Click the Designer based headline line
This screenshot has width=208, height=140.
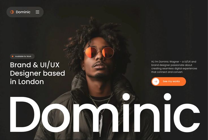point(38,73)
